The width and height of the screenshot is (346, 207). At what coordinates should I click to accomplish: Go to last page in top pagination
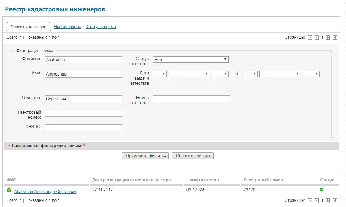click(335, 37)
